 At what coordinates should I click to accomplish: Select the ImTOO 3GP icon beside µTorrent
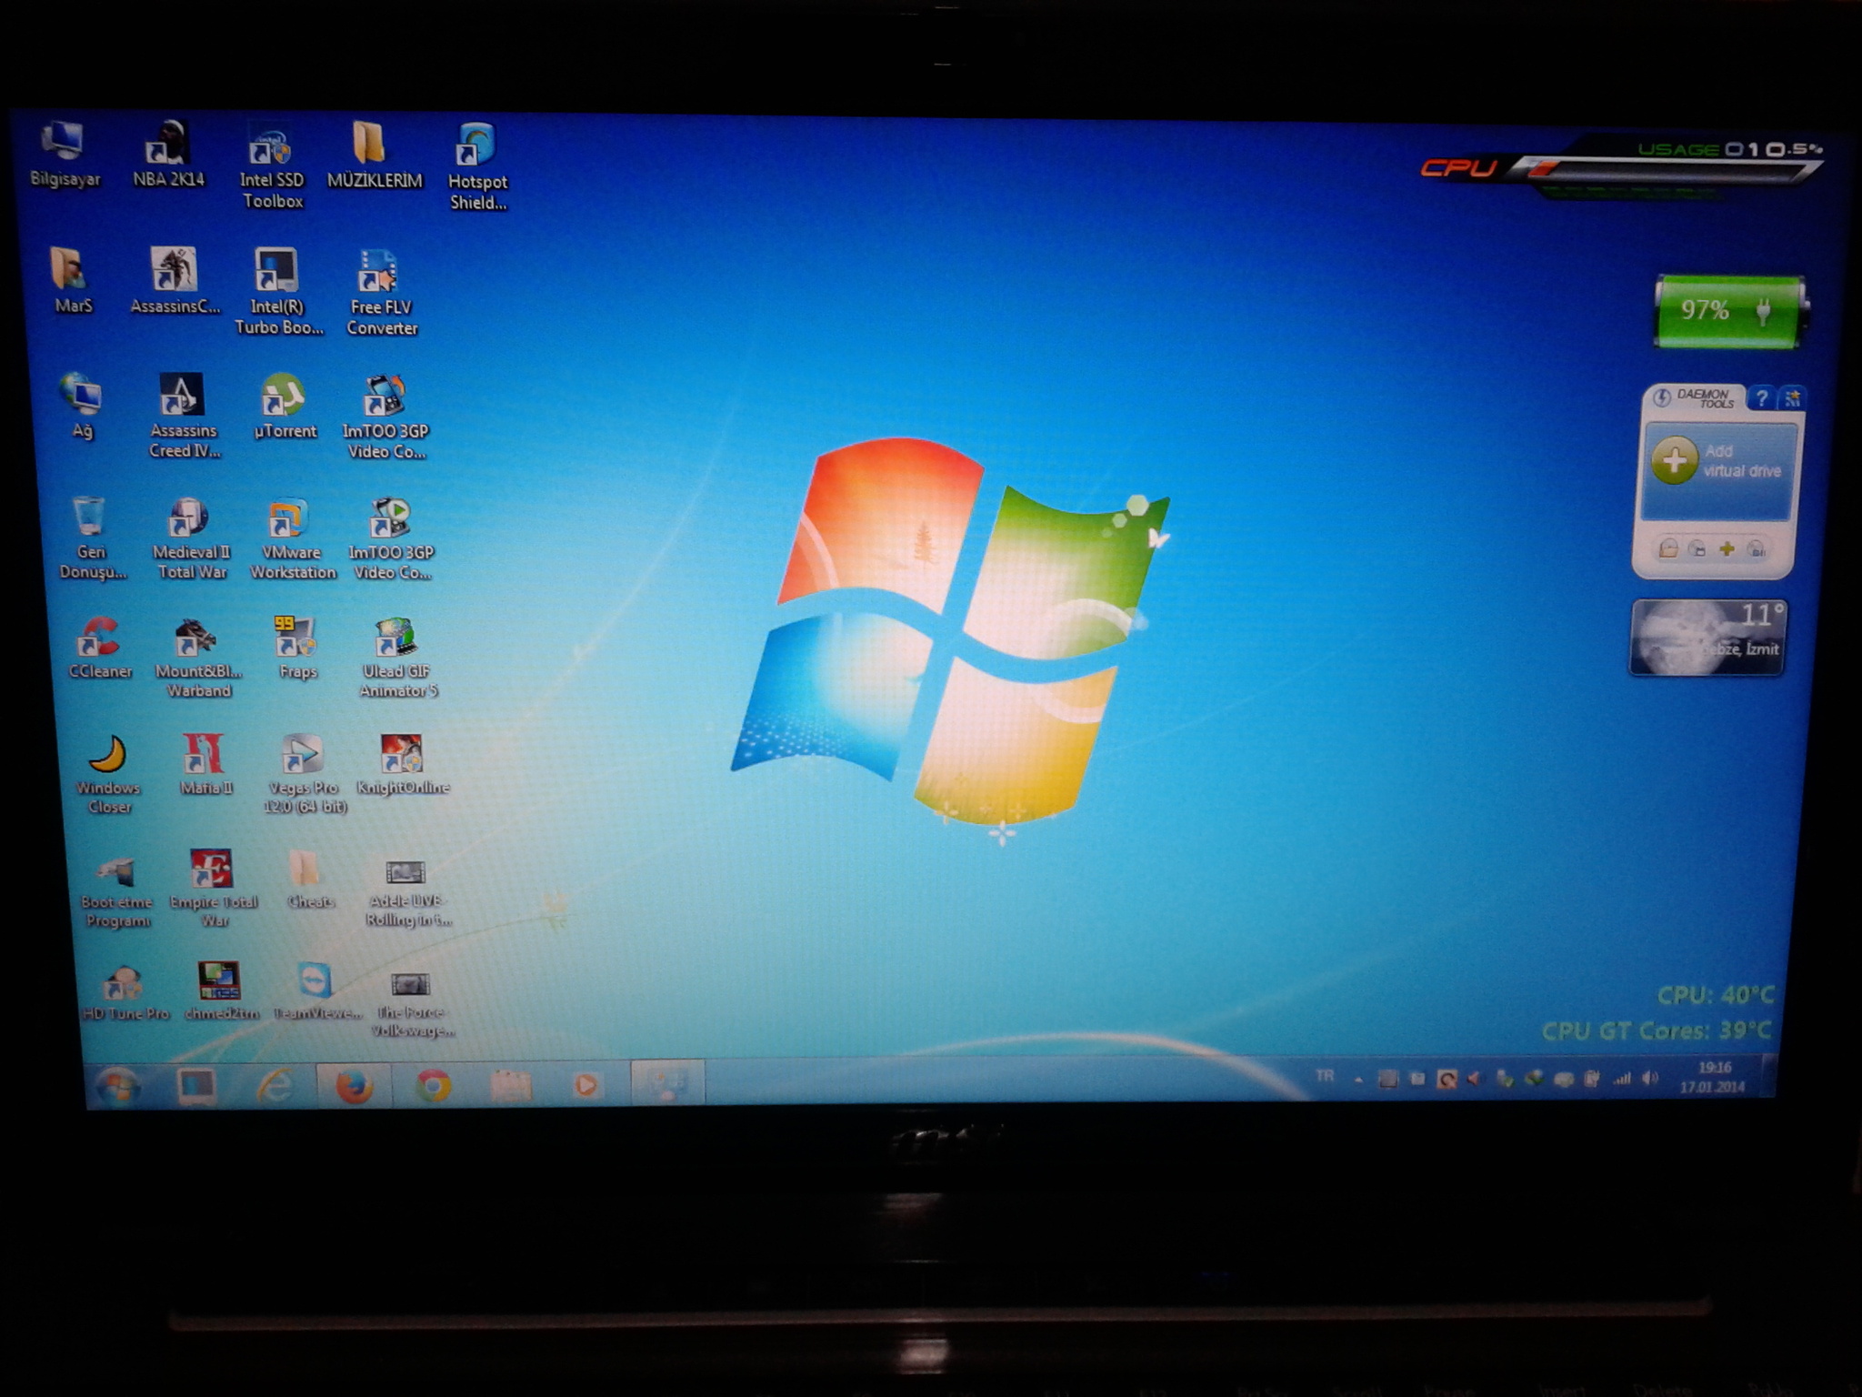385,417
